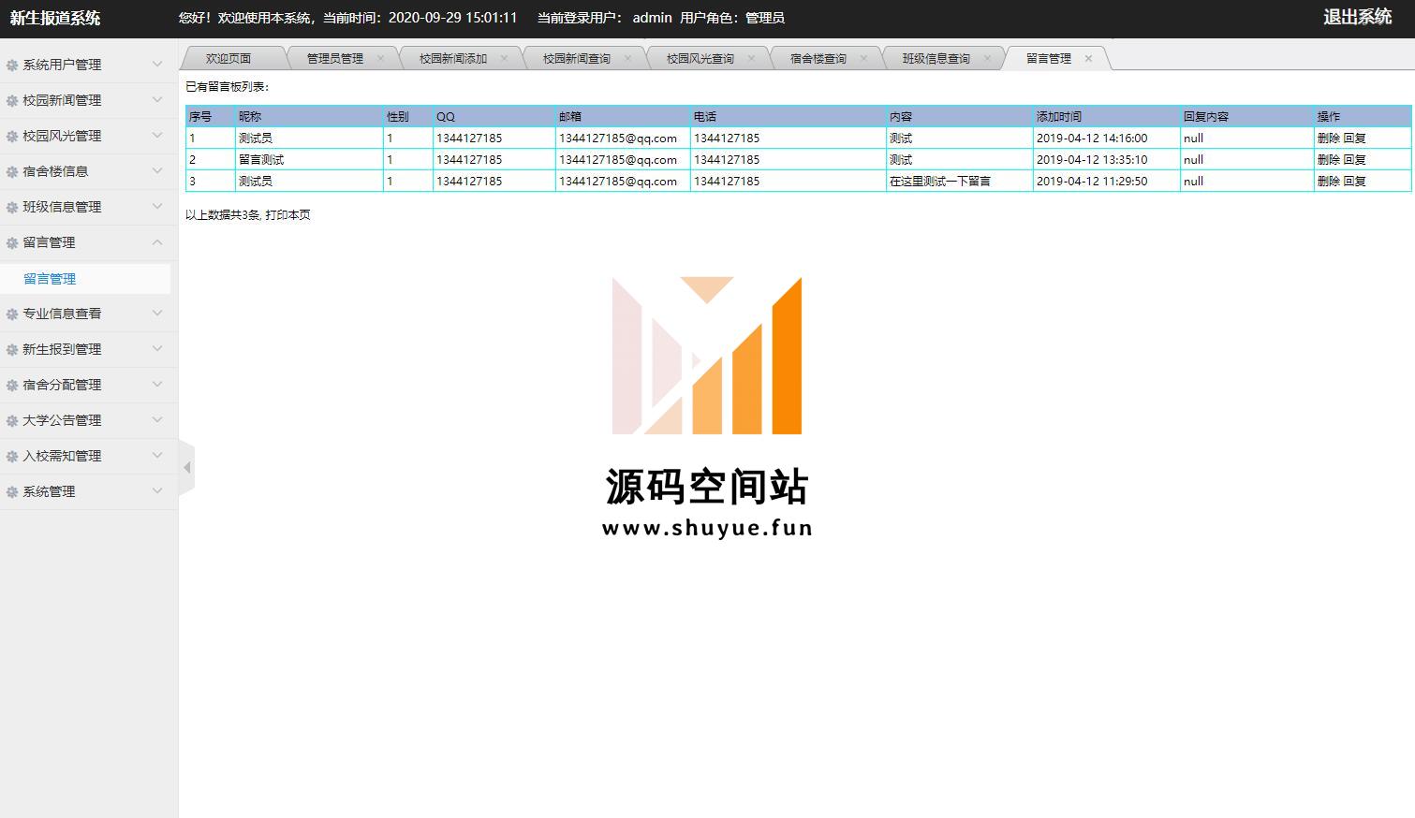Click the 在这里测试一下留言 content cell
Viewport: 1415px width, 818px height.
point(959,181)
